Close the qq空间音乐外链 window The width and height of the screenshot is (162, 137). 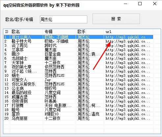click(x=155, y=4)
